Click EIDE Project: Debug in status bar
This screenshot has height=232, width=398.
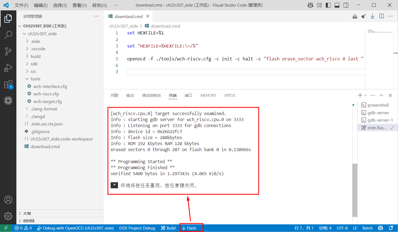pos(137,228)
